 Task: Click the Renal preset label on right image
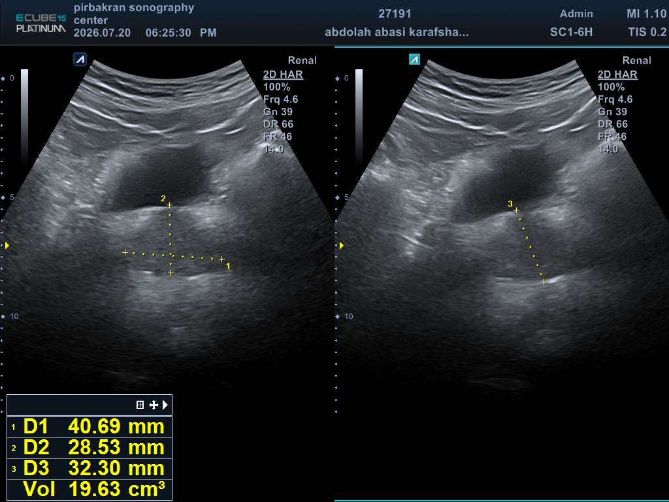point(636,60)
